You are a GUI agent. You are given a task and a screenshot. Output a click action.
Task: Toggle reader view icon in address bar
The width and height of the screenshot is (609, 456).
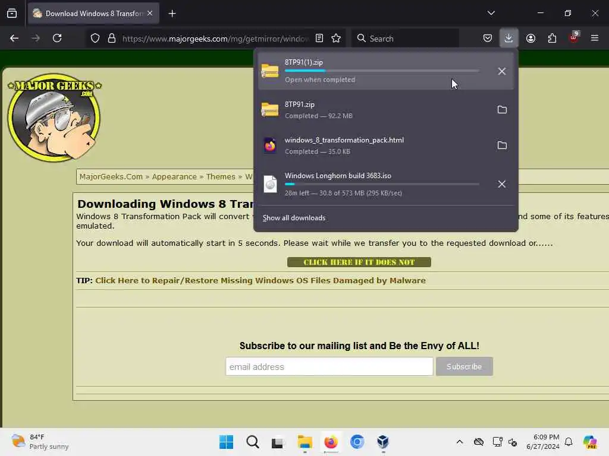click(x=319, y=38)
